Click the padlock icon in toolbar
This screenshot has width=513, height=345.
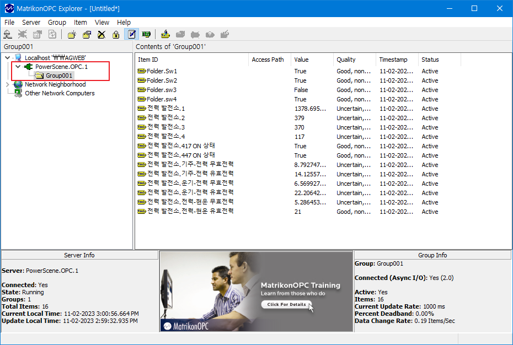(116, 35)
